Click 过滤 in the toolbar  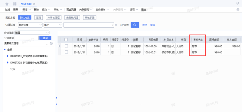[8, 10]
